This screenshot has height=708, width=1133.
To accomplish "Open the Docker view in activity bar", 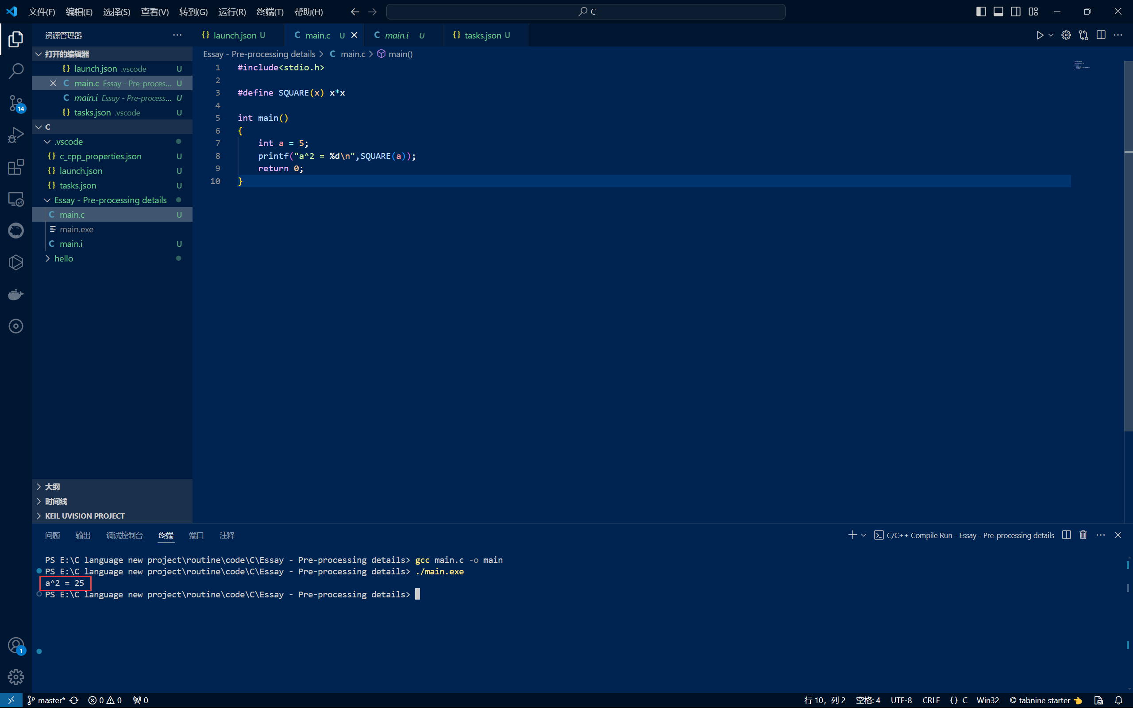I will (15, 295).
